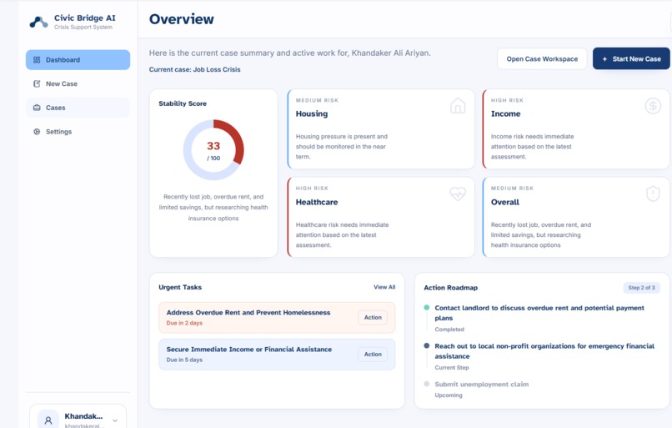
Task: Click the Due in 2 days label
Action: click(x=184, y=323)
